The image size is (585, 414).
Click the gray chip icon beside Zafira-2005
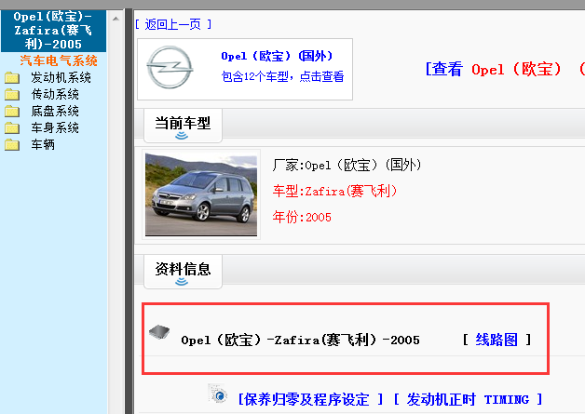[159, 331]
